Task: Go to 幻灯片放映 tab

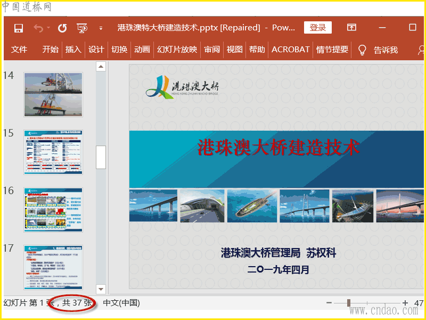Action: click(177, 50)
